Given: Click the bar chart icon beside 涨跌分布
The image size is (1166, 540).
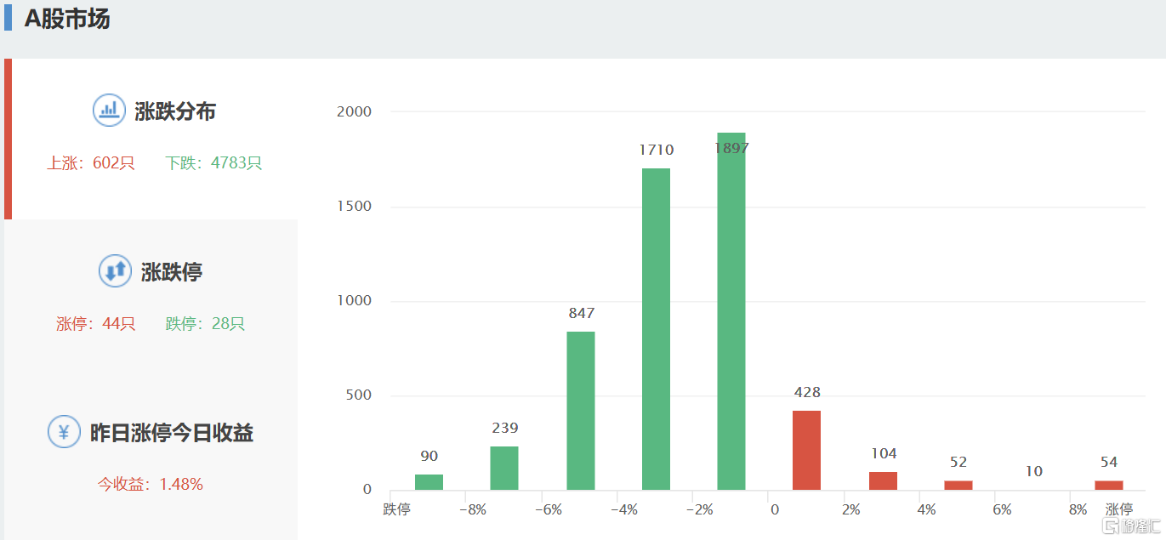Looking at the screenshot, I should [109, 110].
